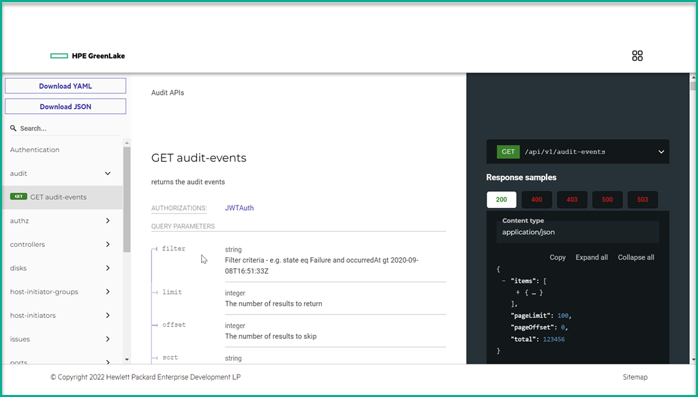Click the offset query parameter name
698x397 pixels.
(x=174, y=325)
